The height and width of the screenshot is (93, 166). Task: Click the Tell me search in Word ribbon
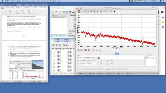coord(26,8)
